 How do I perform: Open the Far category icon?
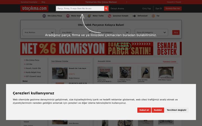153,16
